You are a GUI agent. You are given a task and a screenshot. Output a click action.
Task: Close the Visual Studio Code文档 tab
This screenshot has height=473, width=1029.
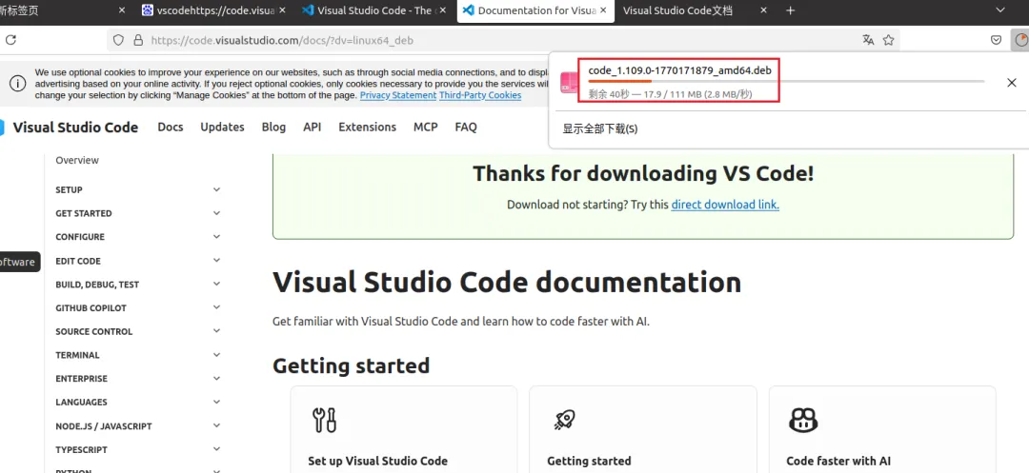(x=763, y=10)
